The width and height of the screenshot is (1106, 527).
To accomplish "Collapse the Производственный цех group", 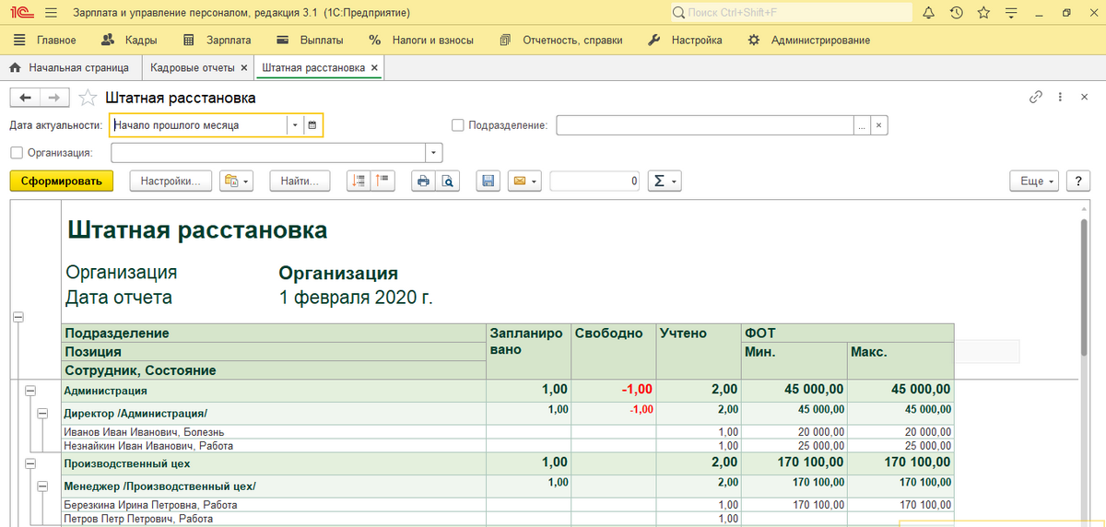I will point(29,463).
